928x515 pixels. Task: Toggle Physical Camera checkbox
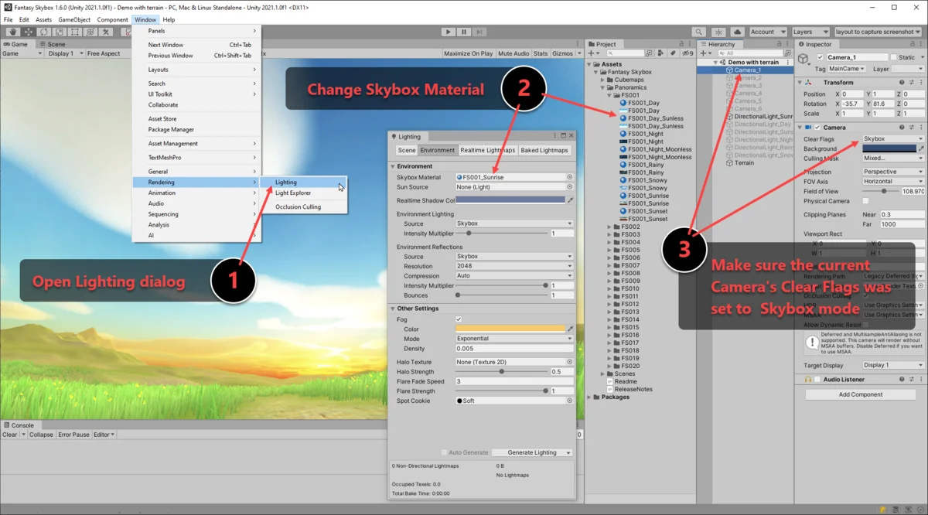tap(865, 201)
